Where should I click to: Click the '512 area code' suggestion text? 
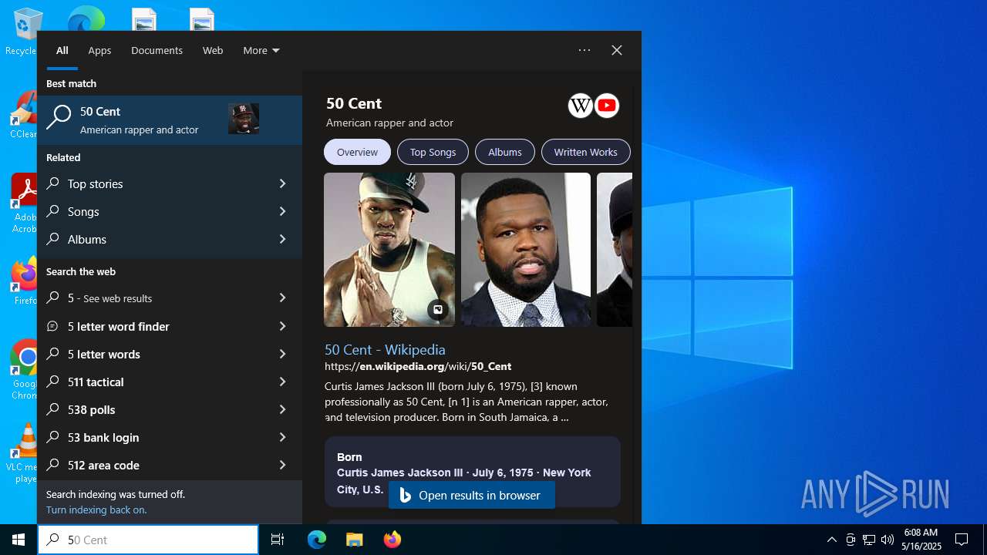103,465
